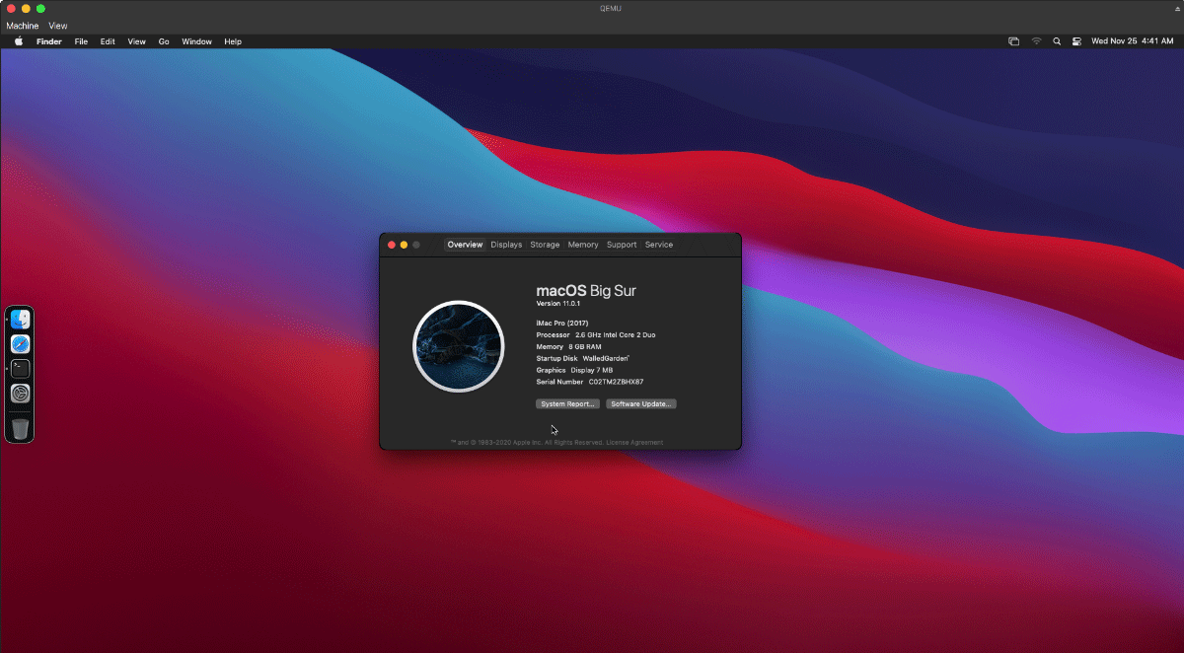The width and height of the screenshot is (1184, 653).
Task: Open the Finder menu
Action: click(49, 41)
